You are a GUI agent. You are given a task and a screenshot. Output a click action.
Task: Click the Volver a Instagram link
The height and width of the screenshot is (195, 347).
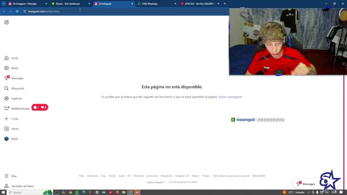[230, 97]
